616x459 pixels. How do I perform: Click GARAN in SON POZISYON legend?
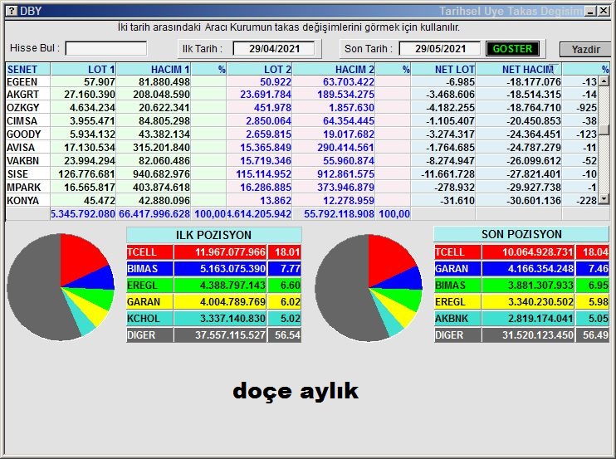tap(457, 269)
